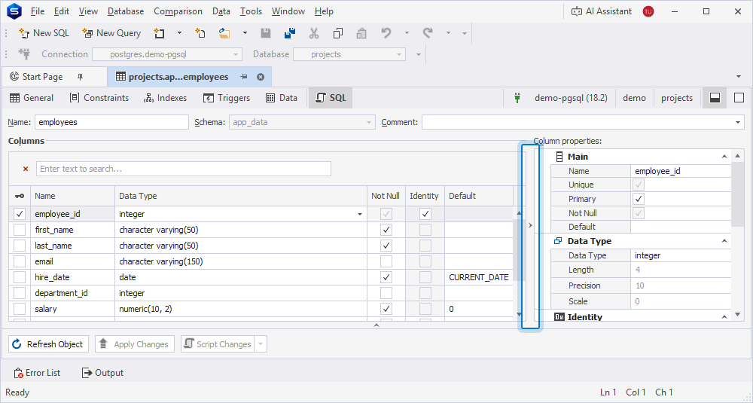Click the TU user account avatar

click(648, 11)
